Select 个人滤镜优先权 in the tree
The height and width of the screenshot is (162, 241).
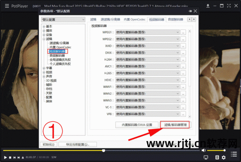(x=60, y=64)
